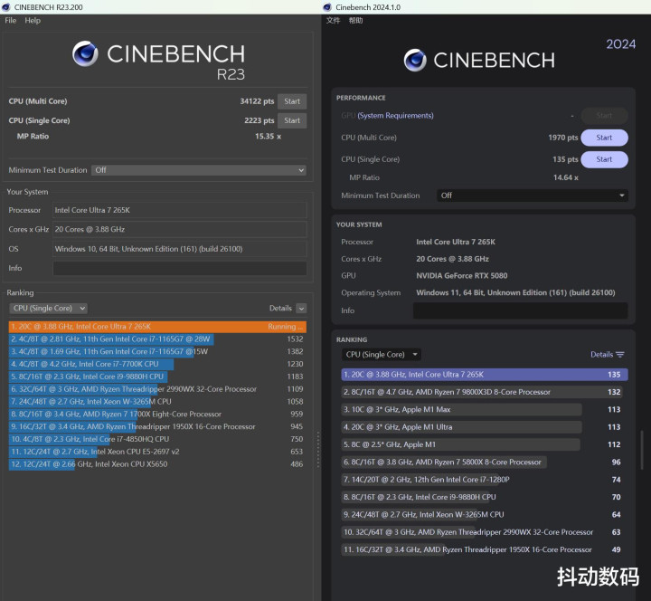Click the Details filter icon in 2024 ranking

coord(620,355)
